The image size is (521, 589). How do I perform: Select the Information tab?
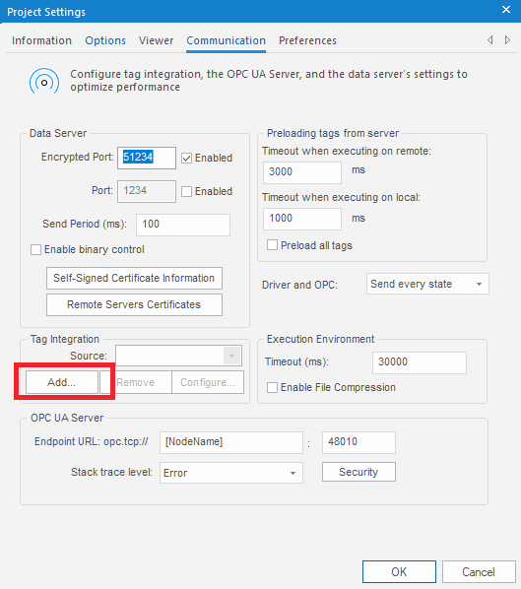point(41,40)
